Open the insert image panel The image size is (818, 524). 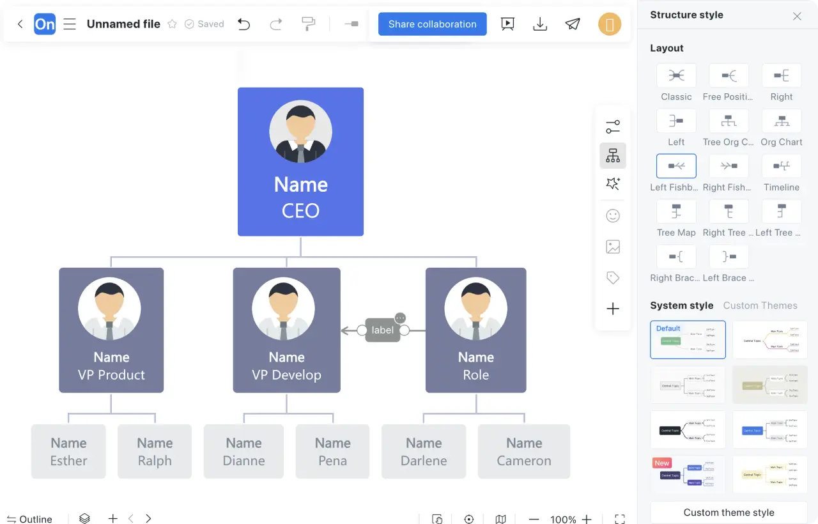point(613,247)
